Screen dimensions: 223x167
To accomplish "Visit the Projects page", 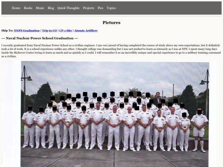I will [88, 8].
